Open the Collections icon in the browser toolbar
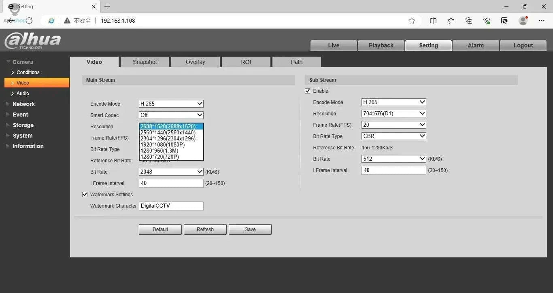 coord(469,21)
